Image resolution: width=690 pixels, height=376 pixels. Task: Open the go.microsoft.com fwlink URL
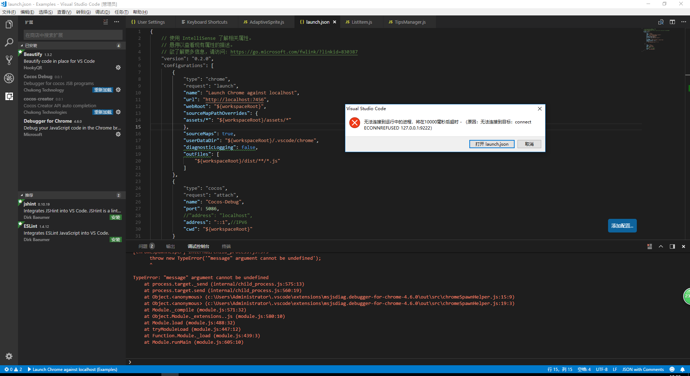294,52
